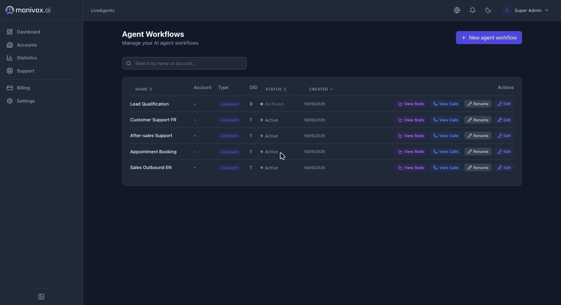Select the Appointment Booking name

point(153,152)
